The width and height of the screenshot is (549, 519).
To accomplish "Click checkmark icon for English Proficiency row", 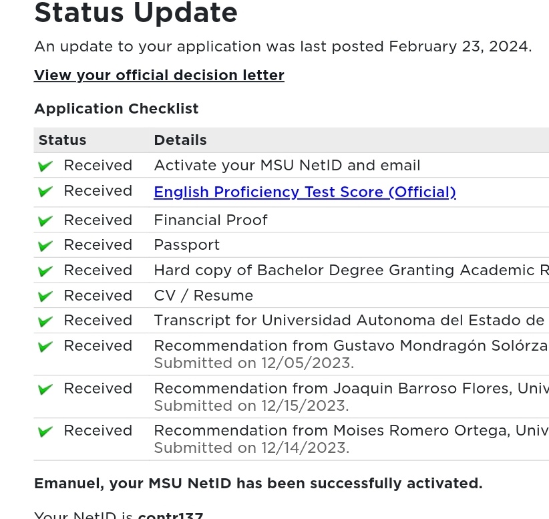I will pos(45,192).
